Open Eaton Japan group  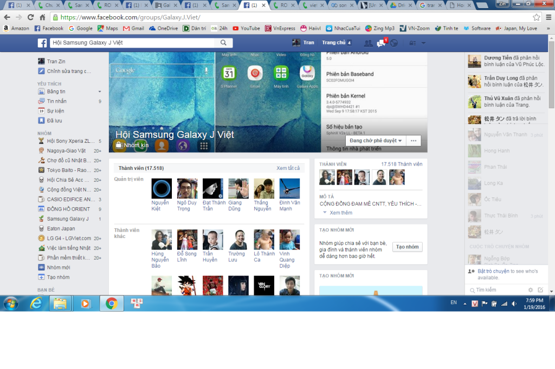click(x=56, y=228)
